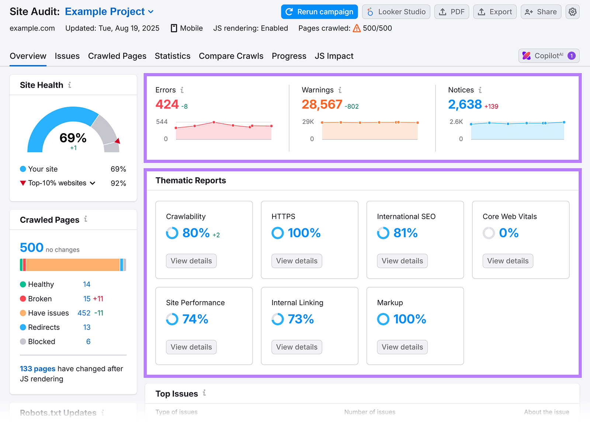Switch to the JS Impact tab
Image resolution: width=590 pixels, height=422 pixels.
pos(334,56)
